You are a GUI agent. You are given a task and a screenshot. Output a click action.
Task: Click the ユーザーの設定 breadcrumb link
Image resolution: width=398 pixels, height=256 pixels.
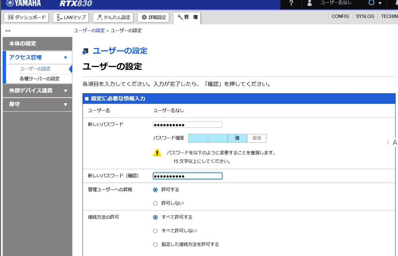click(89, 31)
